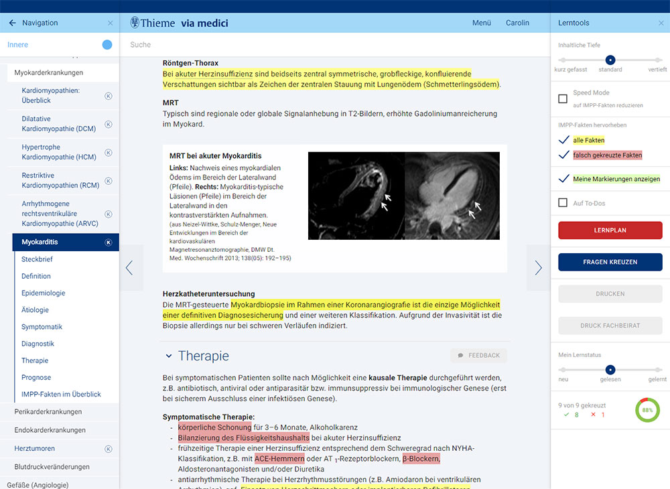Expand Blutdruckveränderungen in navigation
The width and height of the screenshot is (670, 489).
pos(52,467)
